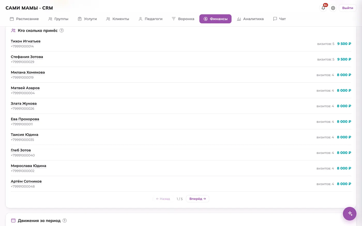Open client Милана Хомякова
The image size is (362, 226).
[x=28, y=72]
